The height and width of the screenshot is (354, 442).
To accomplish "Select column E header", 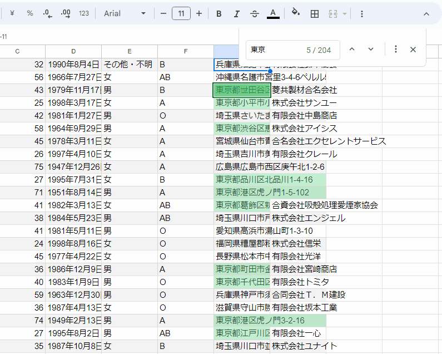I will (x=130, y=51).
